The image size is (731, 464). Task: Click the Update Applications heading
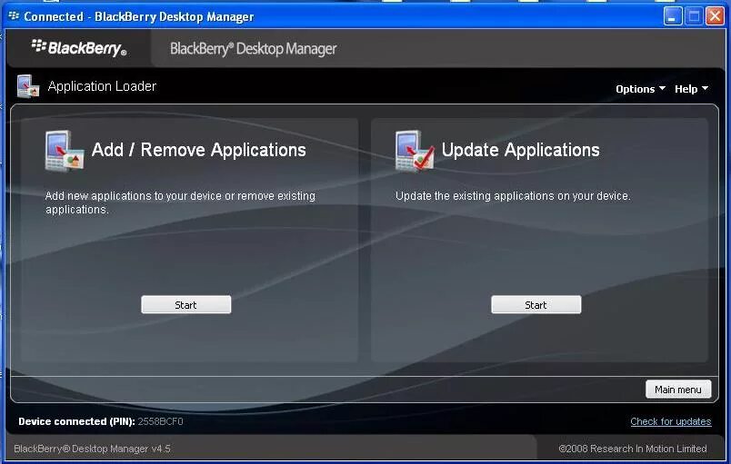coord(520,150)
